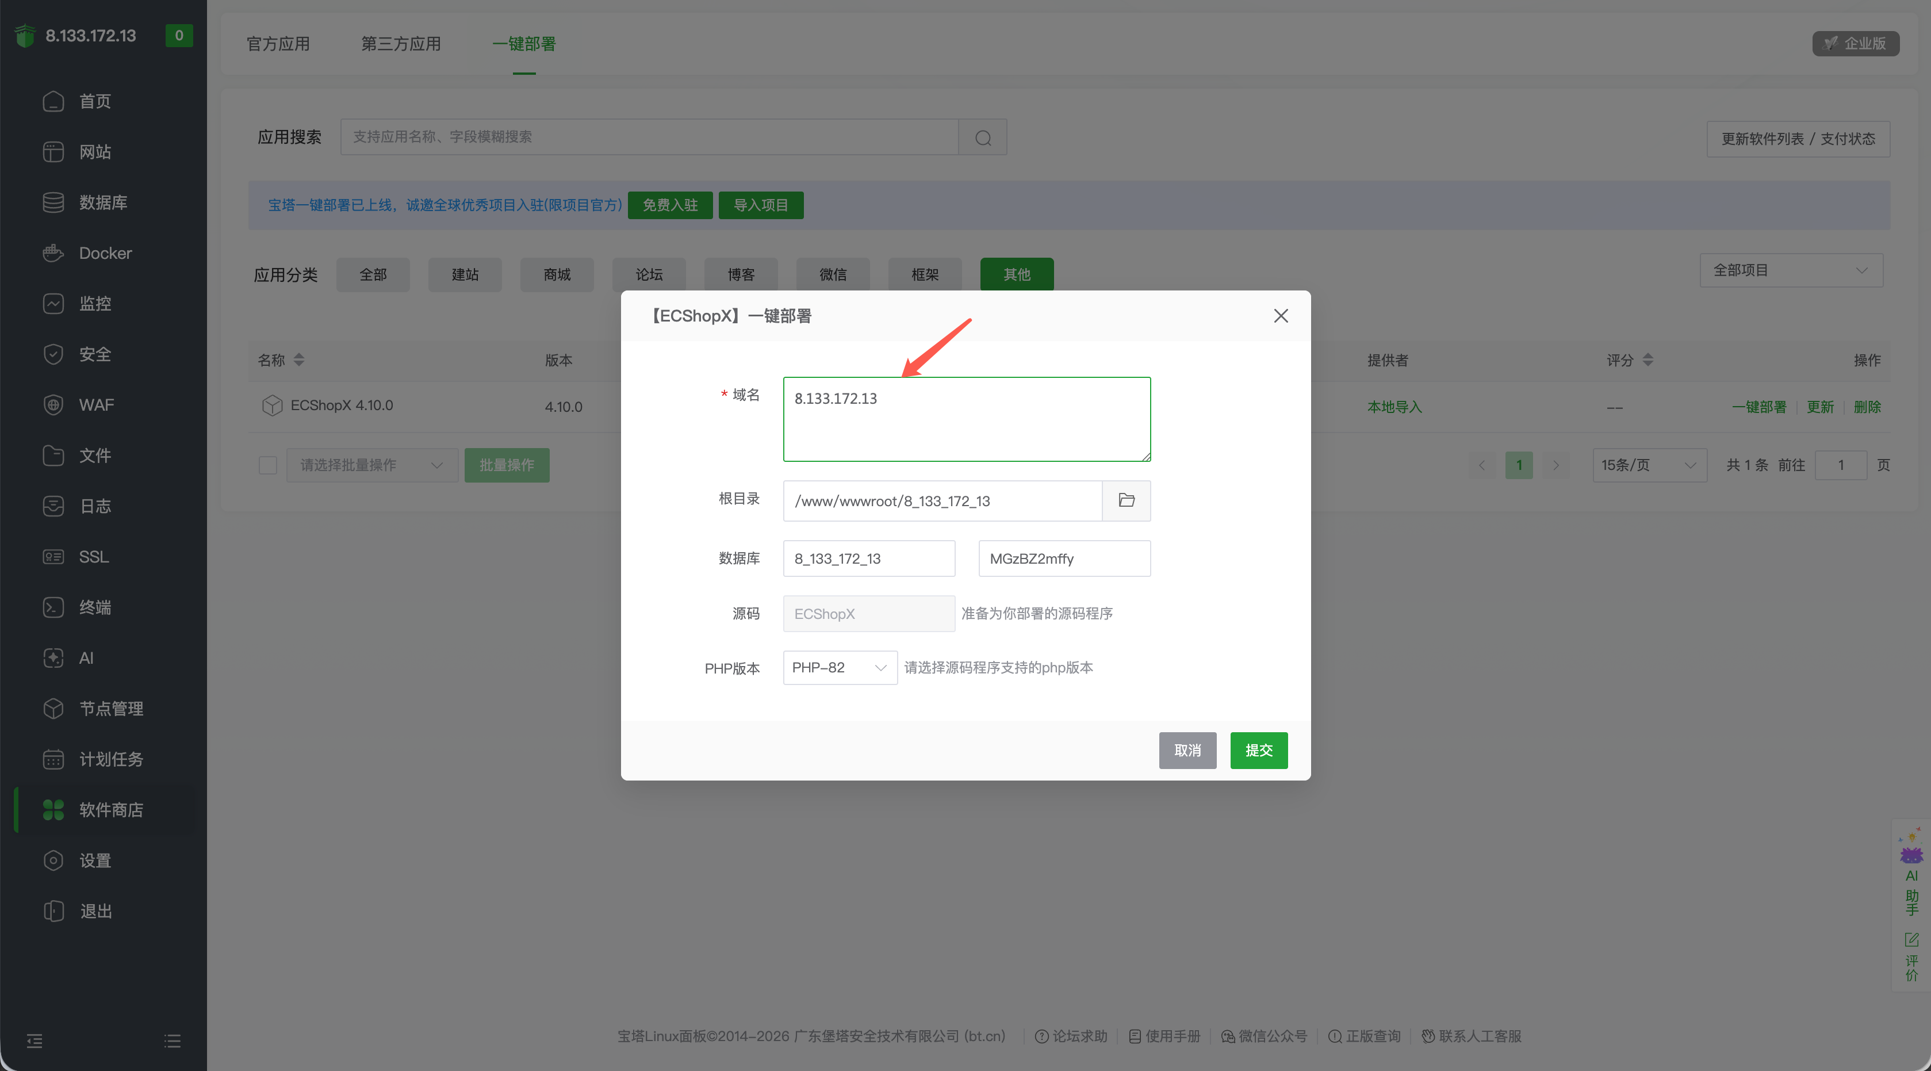
Task: Browse folders with the 根目录 folder icon
Action: click(1126, 500)
